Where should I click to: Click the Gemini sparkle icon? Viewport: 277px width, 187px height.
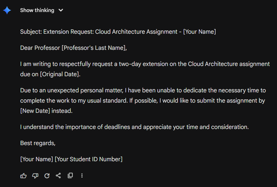[x=7, y=10]
